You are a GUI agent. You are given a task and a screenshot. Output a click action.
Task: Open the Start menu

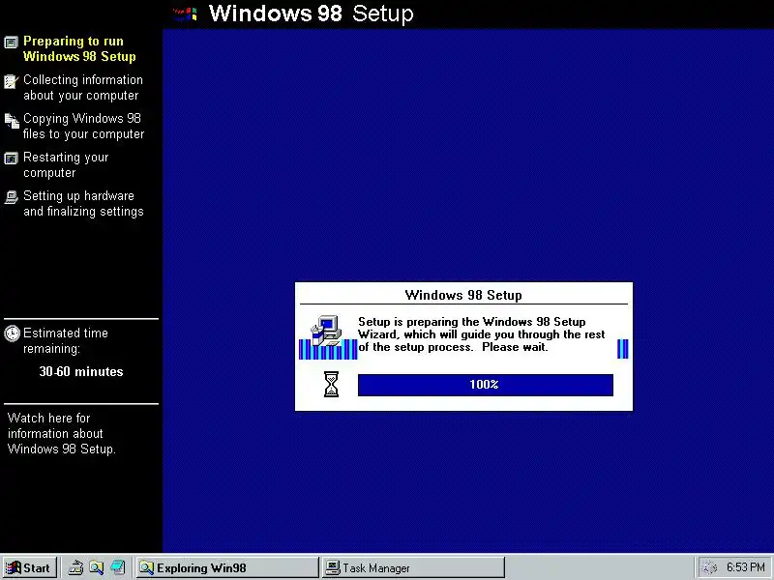click(x=29, y=567)
